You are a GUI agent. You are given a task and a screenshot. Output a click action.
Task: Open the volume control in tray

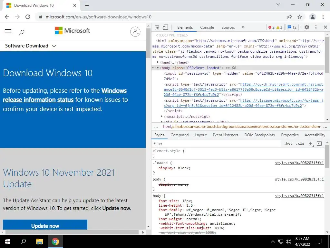click(288, 242)
